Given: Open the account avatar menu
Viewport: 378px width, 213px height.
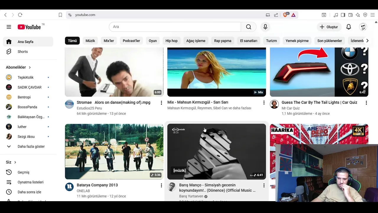Looking at the screenshot, I should [363, 27].
